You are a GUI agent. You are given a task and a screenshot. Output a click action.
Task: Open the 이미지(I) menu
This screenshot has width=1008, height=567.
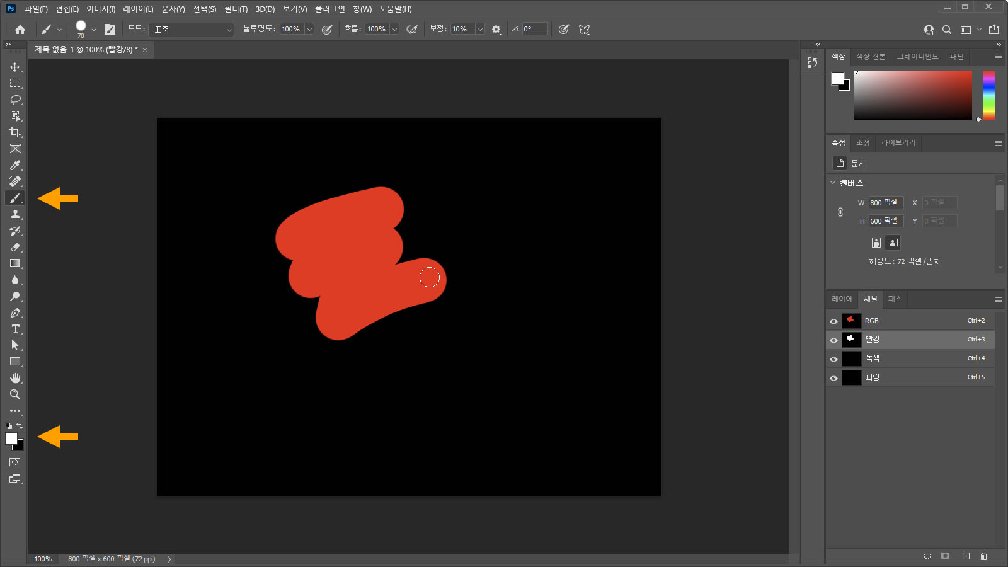click(101, 9)
